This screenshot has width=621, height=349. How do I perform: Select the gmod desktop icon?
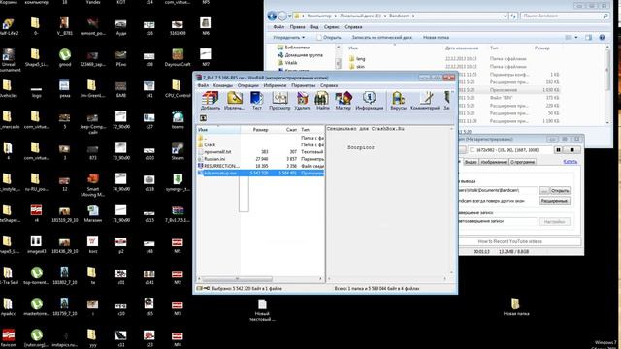point(65,57)
